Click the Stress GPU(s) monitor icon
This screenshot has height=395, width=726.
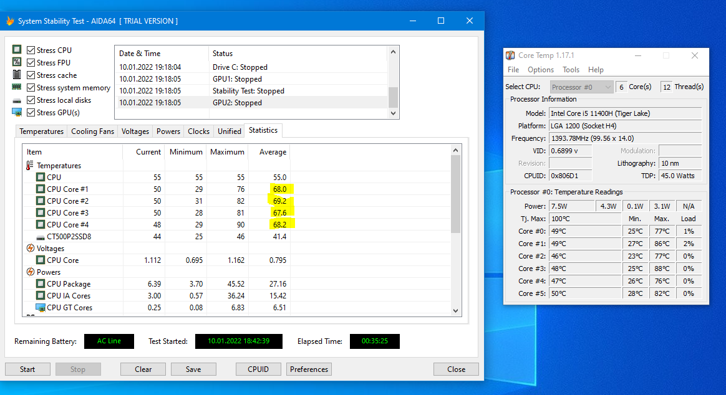[x=17, y=112]
